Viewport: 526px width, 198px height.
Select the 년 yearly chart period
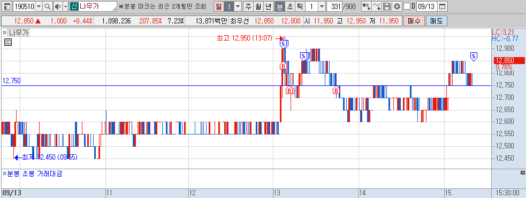click(268, 6)
